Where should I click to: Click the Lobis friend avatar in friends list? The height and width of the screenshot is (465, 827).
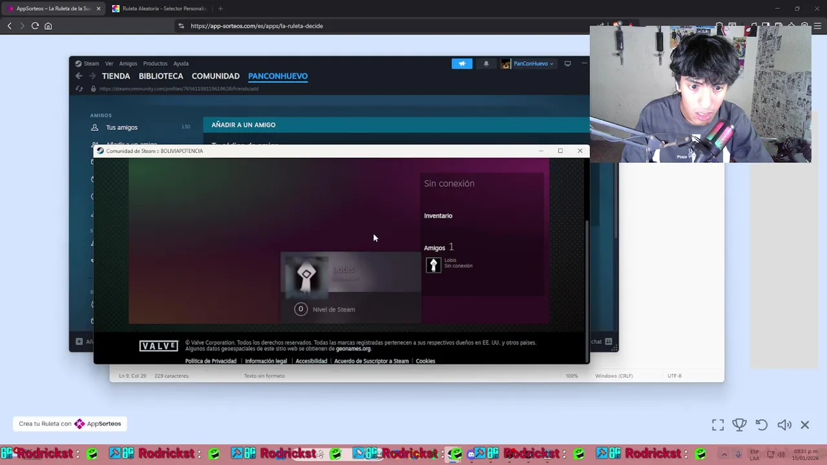pyautogui.click(x=434, y=265)
